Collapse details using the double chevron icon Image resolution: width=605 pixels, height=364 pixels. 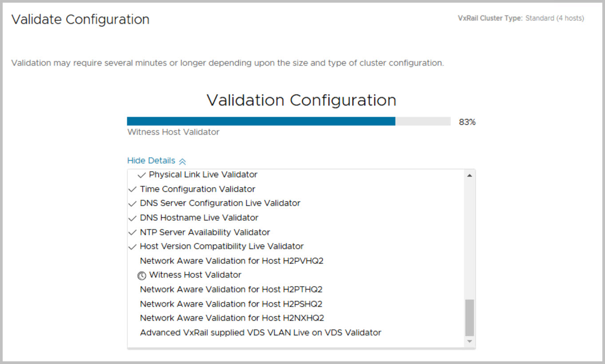click(x=182, y=162)
